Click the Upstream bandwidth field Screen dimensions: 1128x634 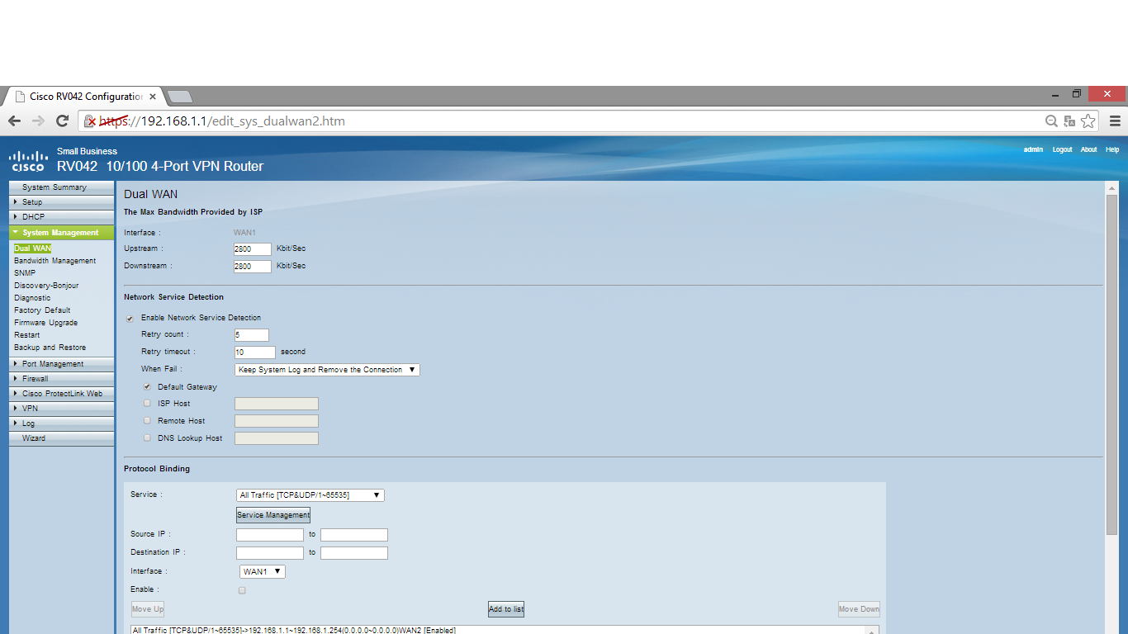point(253,249)
